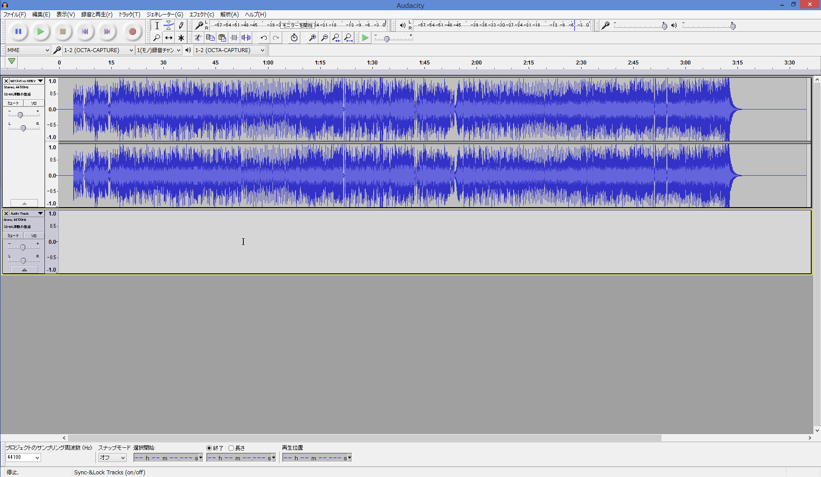Click the recording meter microphone icon
This screenshot has width=821, height=477.
(199, 26)
